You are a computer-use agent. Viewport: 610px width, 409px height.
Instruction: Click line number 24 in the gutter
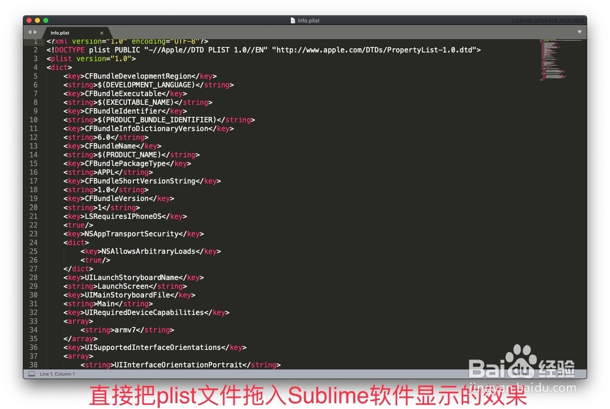34,243
